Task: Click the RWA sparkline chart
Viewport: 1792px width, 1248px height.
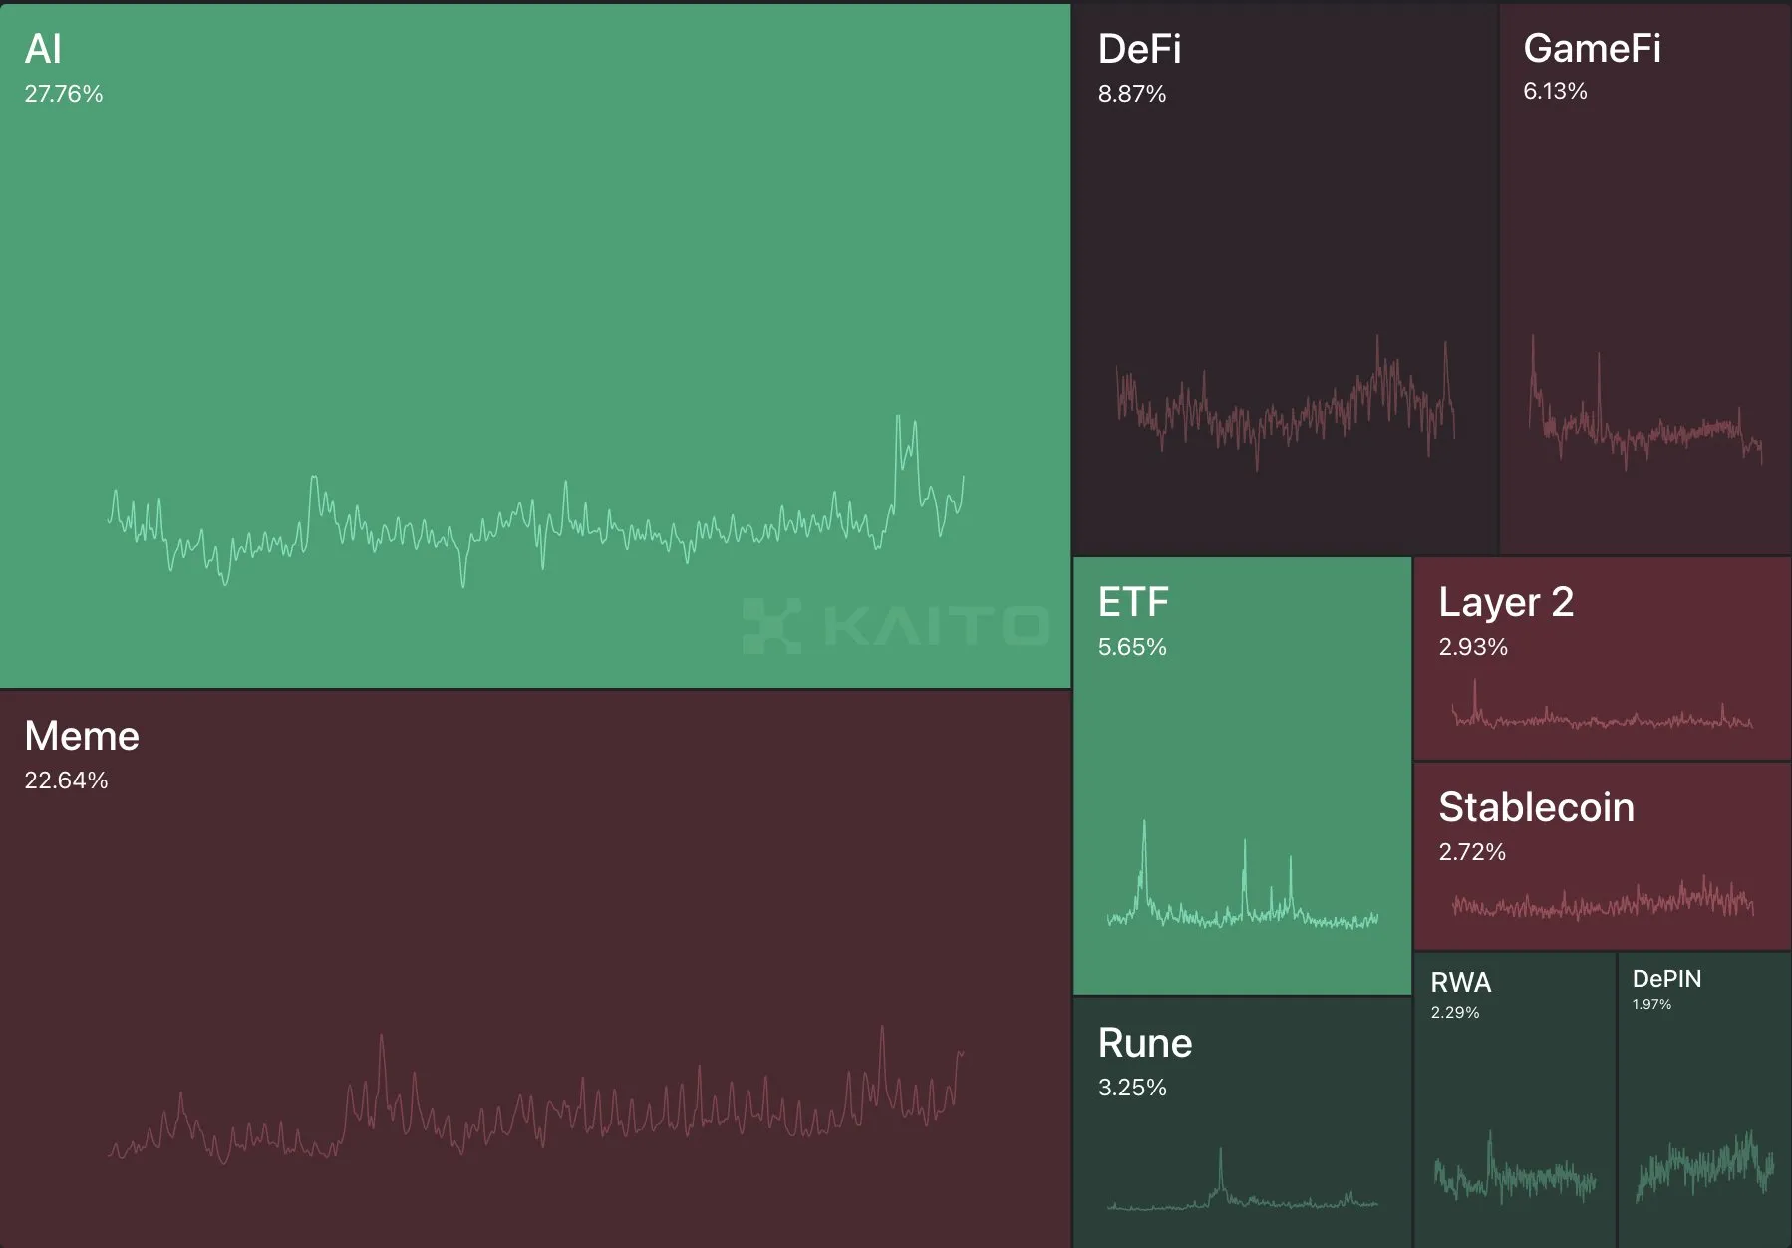Action: click(x=1515, y=1165)
